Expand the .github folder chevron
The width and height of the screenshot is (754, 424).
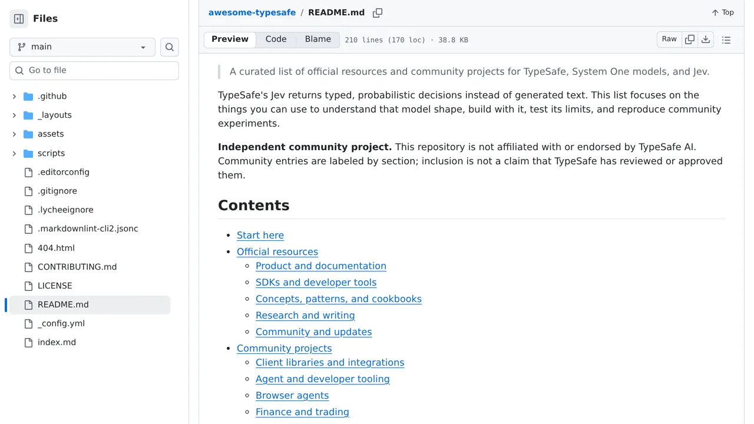tap(14, 97)
